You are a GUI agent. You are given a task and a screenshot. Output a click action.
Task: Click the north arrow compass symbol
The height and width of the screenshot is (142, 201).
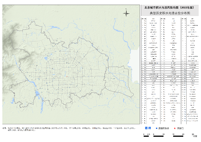pos(126,13)
